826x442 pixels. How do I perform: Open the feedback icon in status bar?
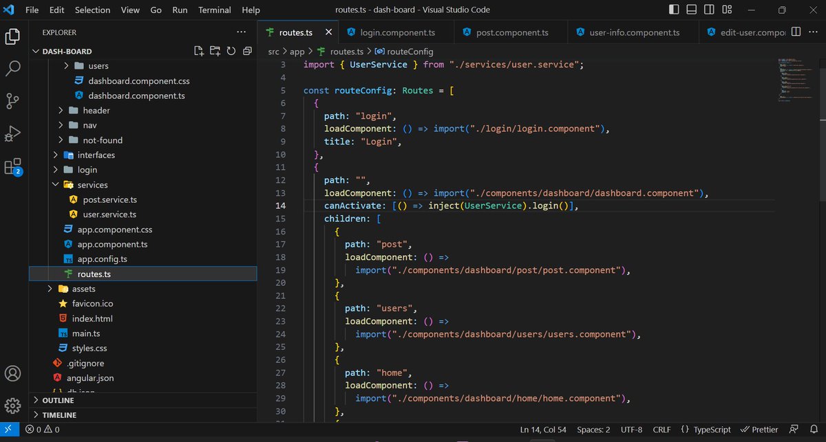click(794, 430)
